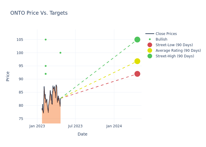
Task: Toggle Street-High (90 Days) legend entry
Action: coord(175,56)
